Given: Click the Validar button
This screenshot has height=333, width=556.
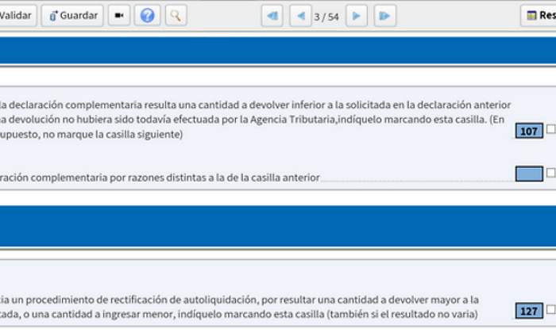Looking at the screenshot, I should pos(17,16).
